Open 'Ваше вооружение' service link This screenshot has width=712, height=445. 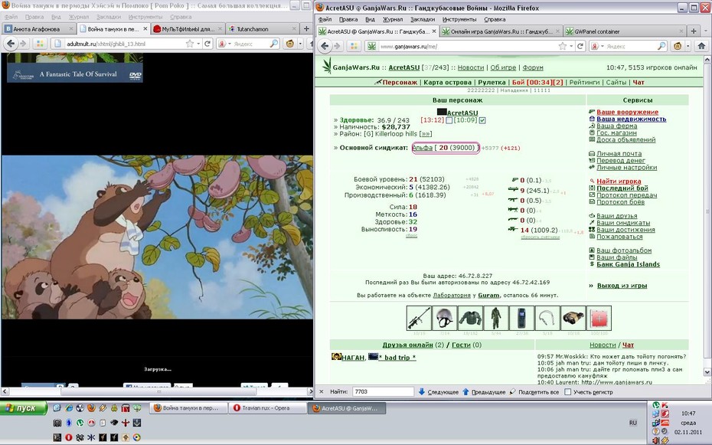[x=627, y=112]
